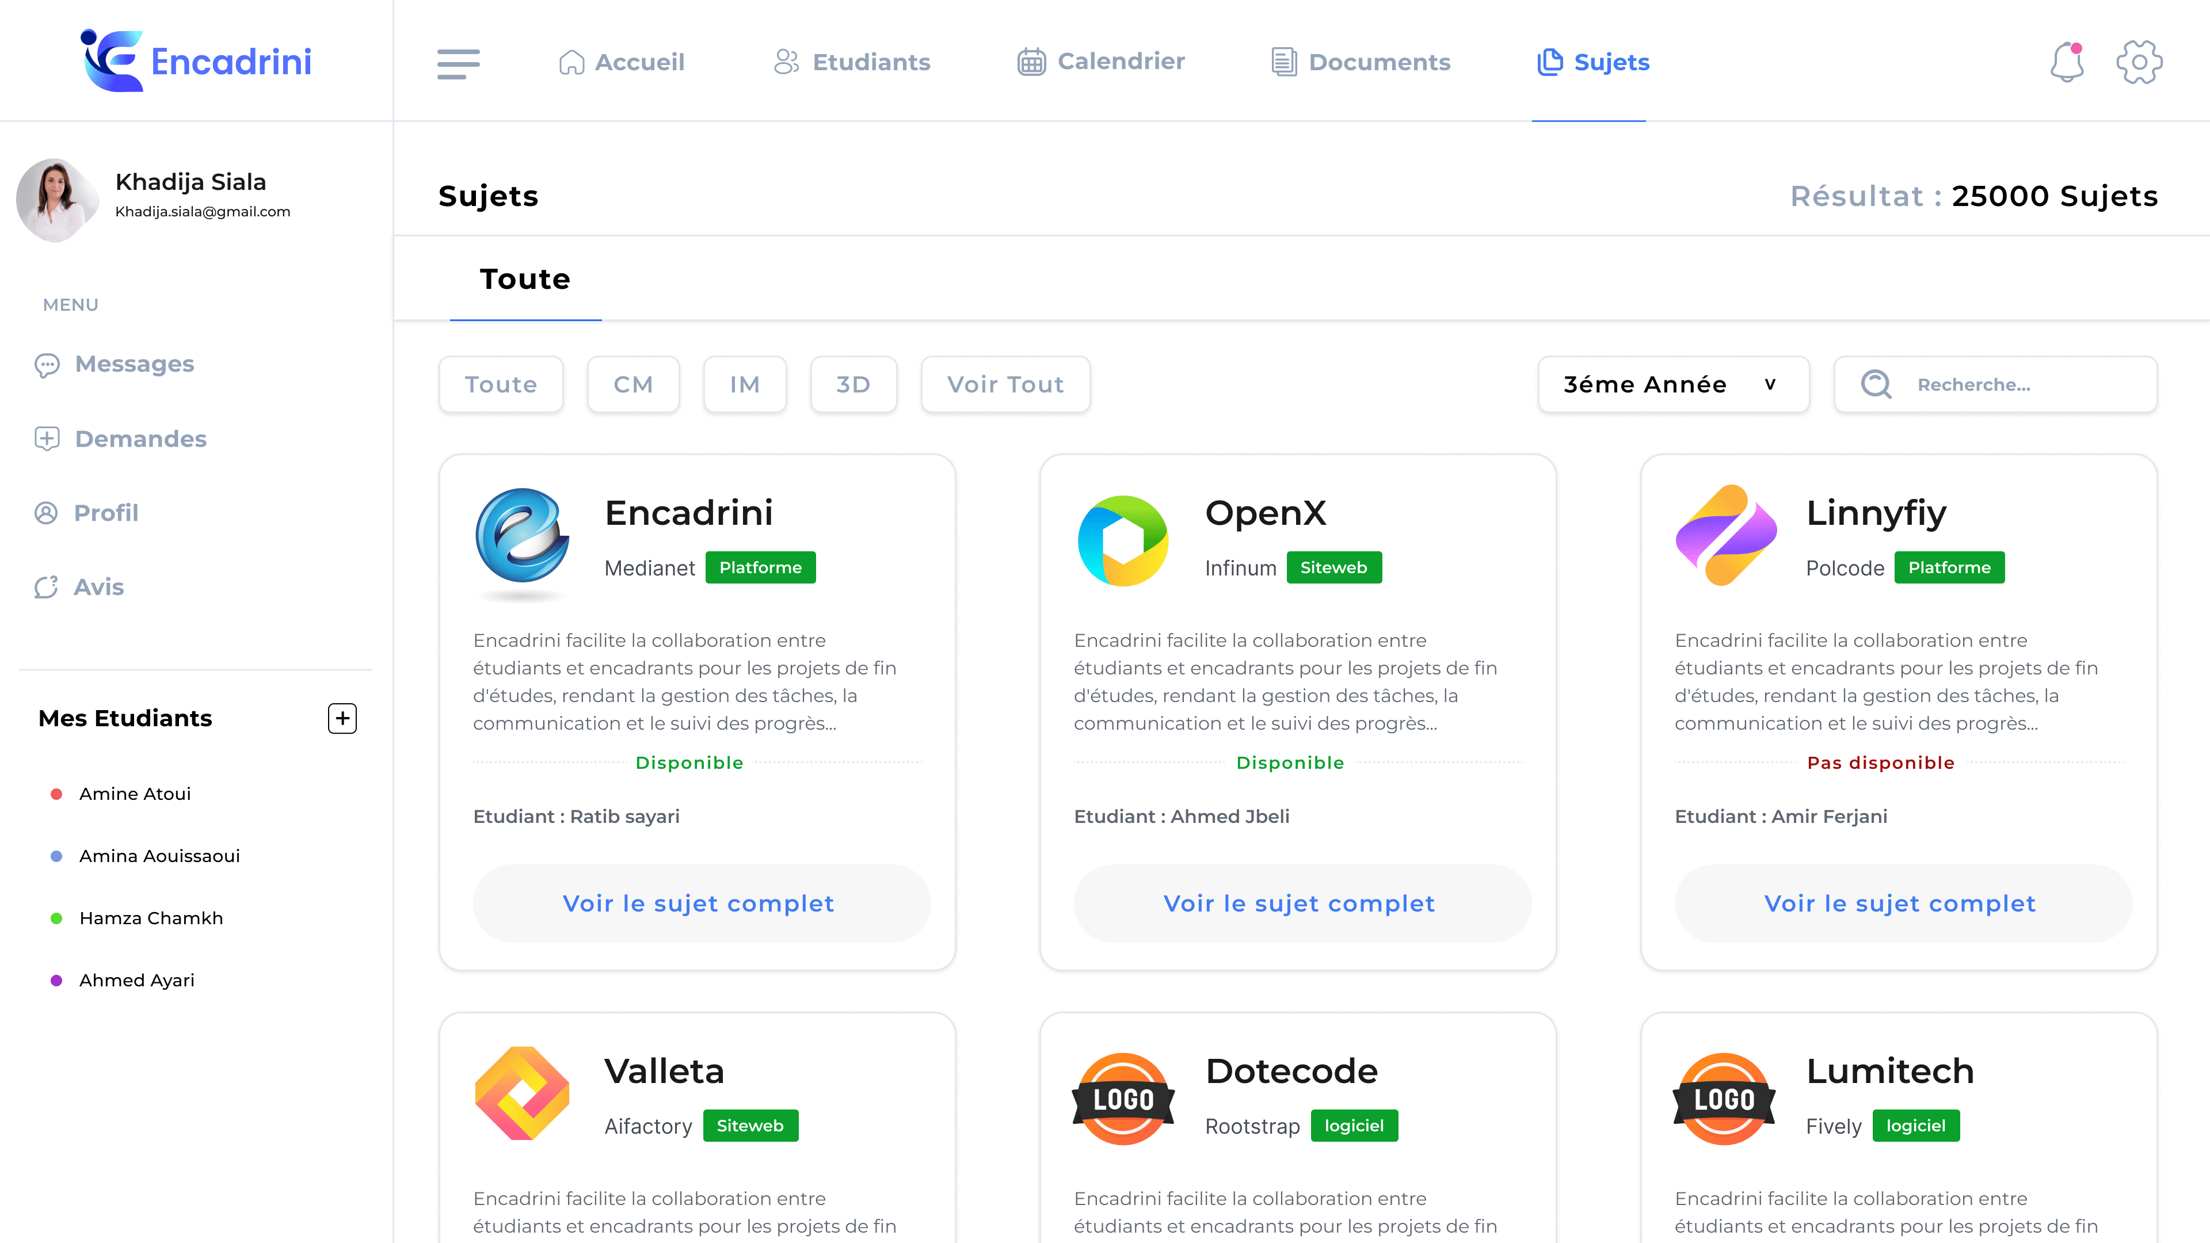Click the Voir Tout filter button
Viewport: 2210px width, 1243px height.
1005,384
